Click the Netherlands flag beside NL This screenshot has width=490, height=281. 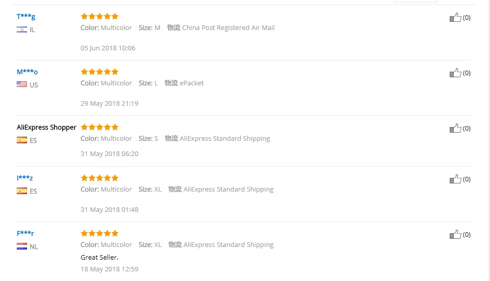pos(22,246)
